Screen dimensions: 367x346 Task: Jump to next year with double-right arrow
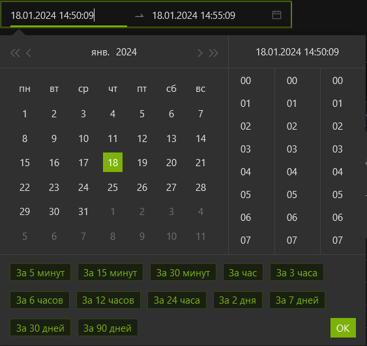[x=213, y=53]
